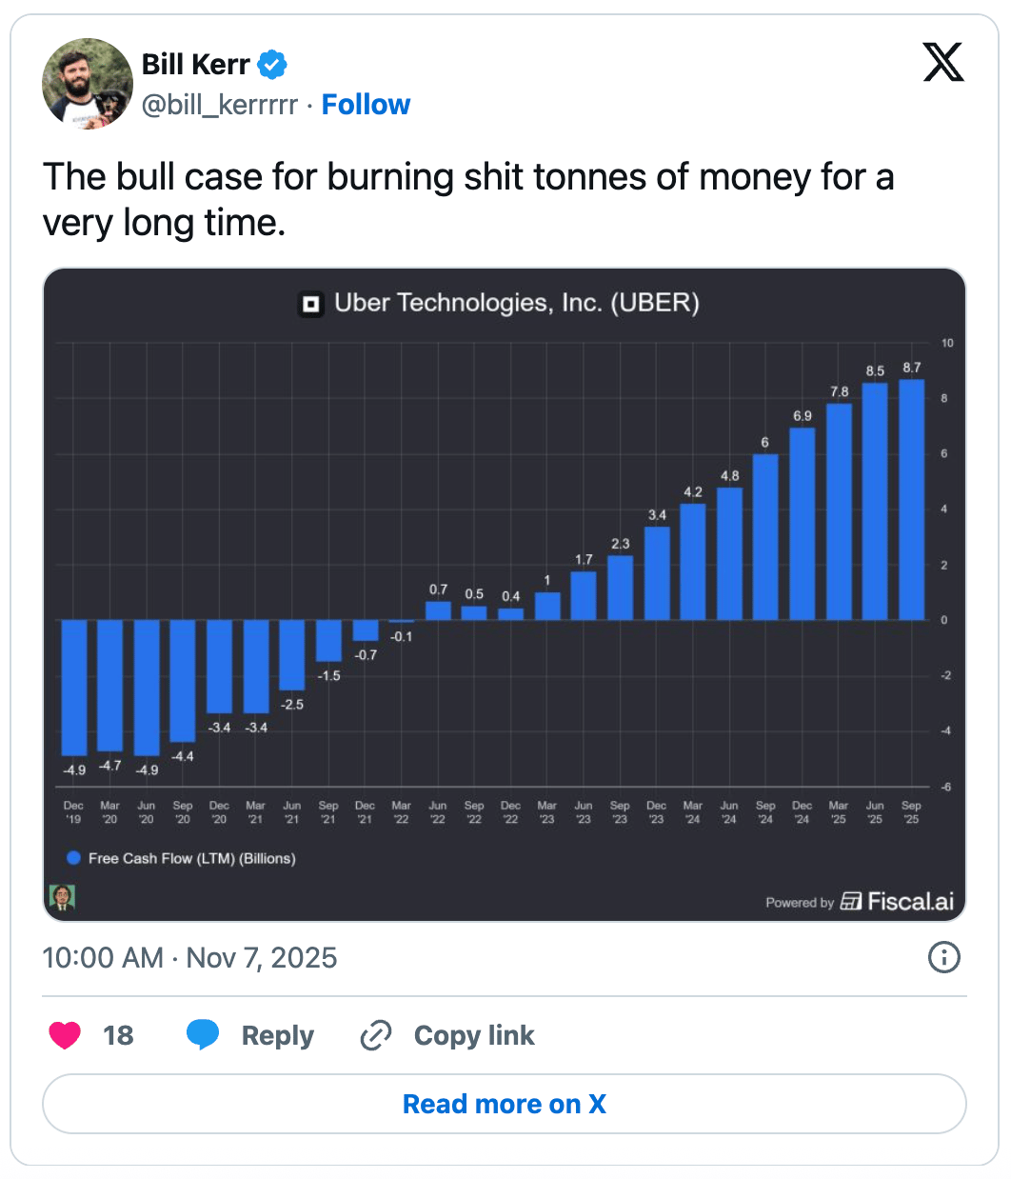Viewport: 1011px width, 1179px height.
Task: Click the Fiscal.ai logo in chart
Action: pyautogui.click(x=898, y=901)
